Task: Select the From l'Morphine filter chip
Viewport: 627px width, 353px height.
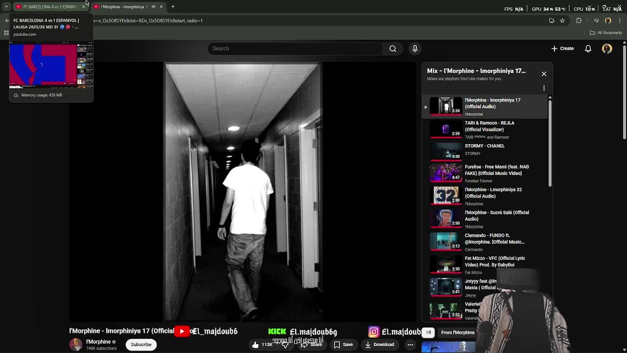Action: click(458, 332)
